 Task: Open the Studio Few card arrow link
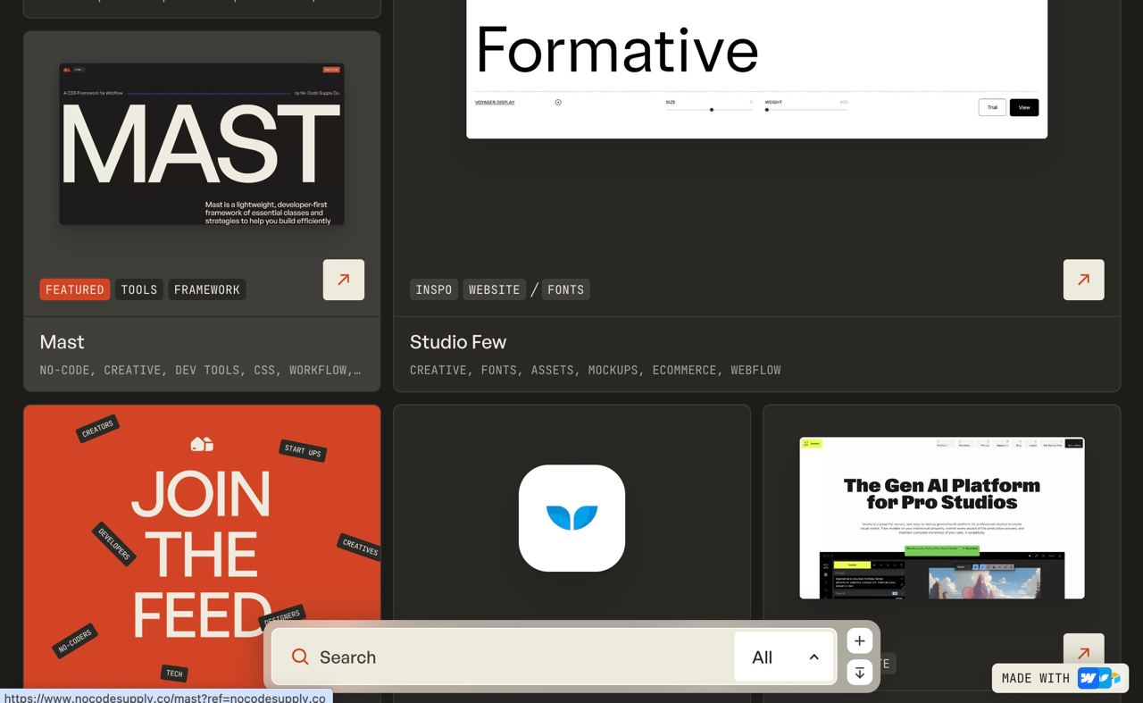pos(1083,280)
